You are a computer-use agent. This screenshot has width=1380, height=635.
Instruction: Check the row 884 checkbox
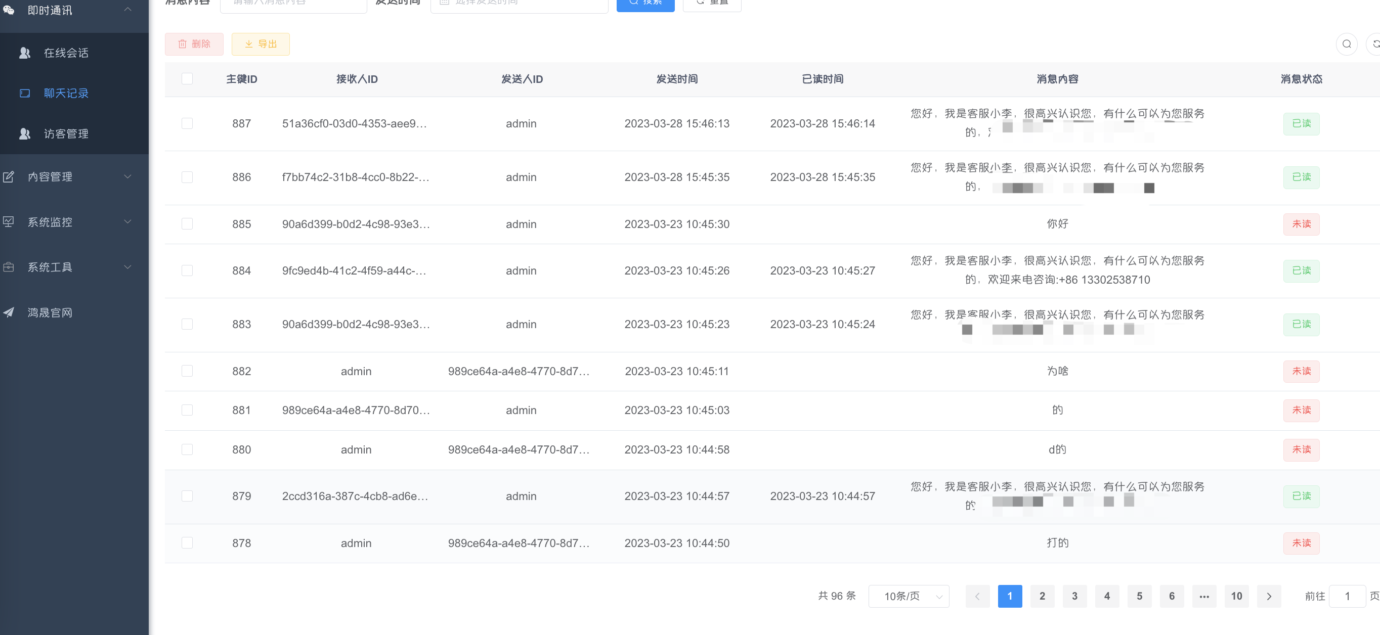187,270
